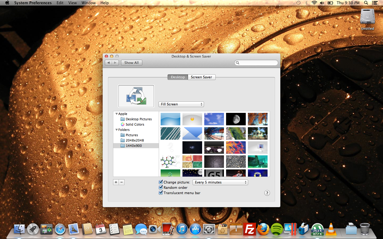Open volume icon in menu bar

(322, 3)
